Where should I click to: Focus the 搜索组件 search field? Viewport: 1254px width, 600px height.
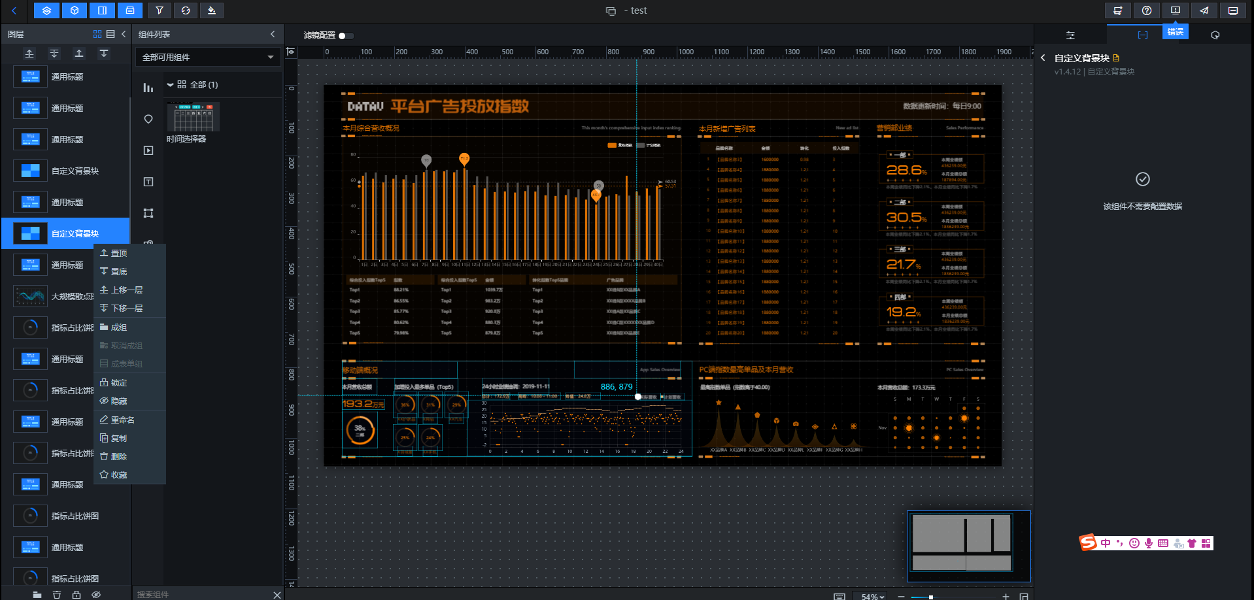tap(201, 594)
